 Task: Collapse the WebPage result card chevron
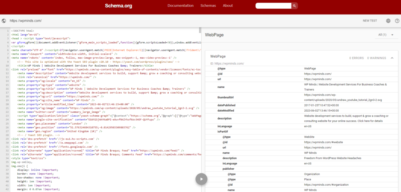(392, 58)
